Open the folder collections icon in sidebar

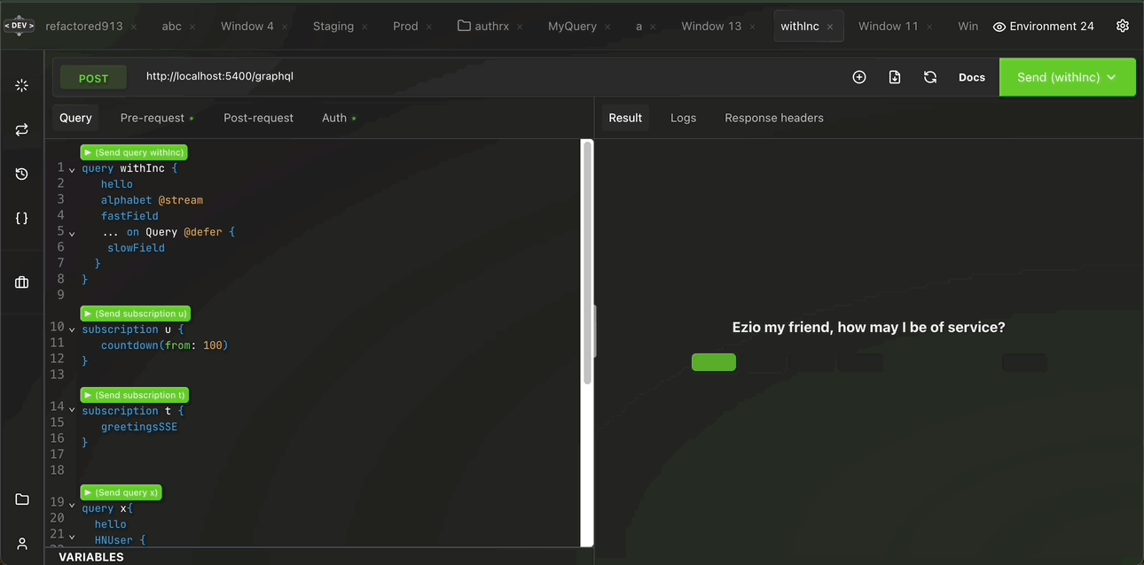click(22, 499)
